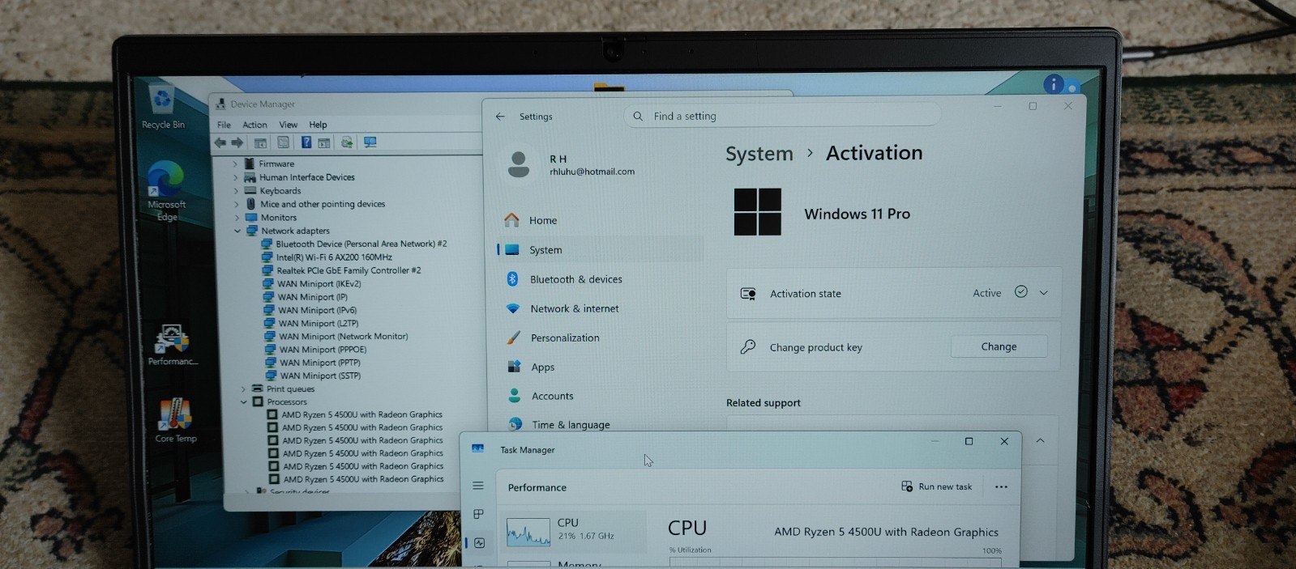Click Network & internet wifi icon
This screenshot has height=569, width=1296.
point(512,308)
